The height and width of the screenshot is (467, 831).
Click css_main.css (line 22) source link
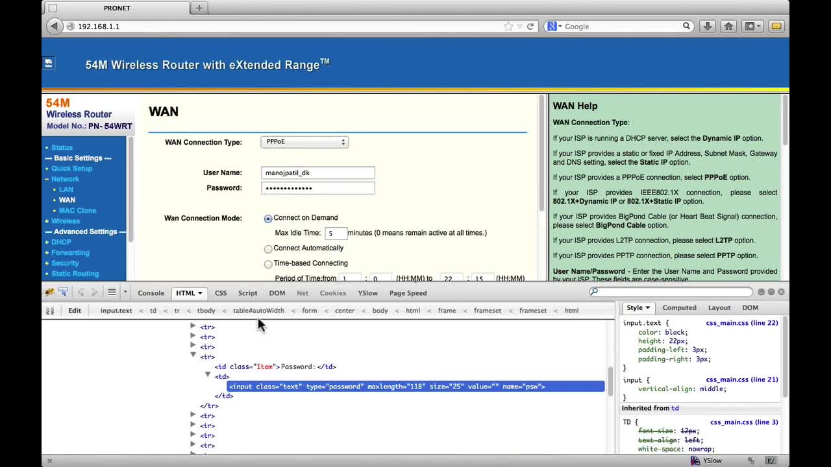(x=741, y=323)
